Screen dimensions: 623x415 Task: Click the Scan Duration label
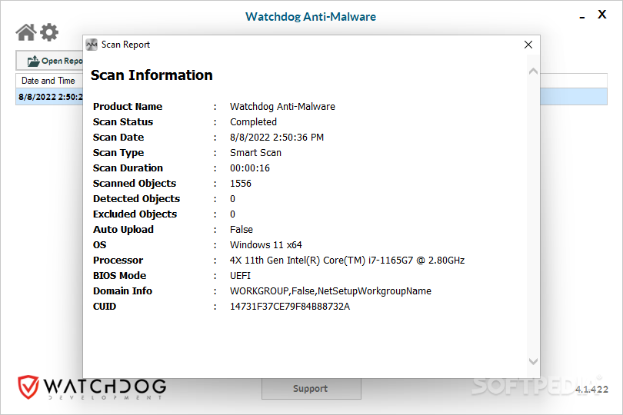[x=128, y=168]
